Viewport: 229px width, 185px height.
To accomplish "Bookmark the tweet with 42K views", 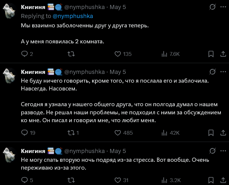I will coord(211,133).
